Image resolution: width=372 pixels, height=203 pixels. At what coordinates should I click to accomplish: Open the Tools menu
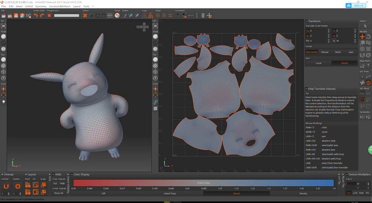point(86,6)
